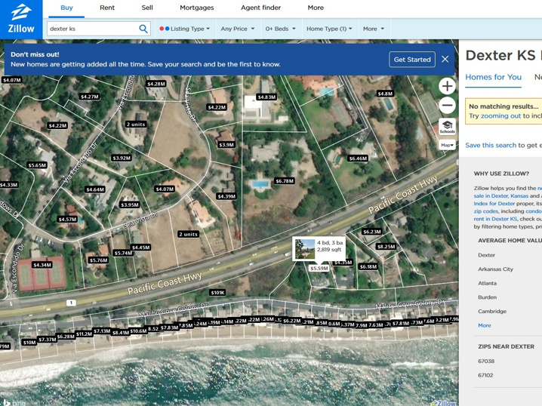Click zip code 67102

pyautogui.click(x=485, y=375)
